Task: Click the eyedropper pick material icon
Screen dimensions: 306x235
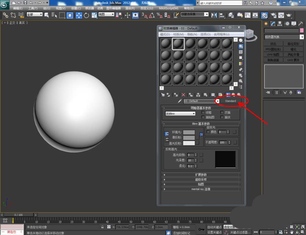Action: [180, 101]
